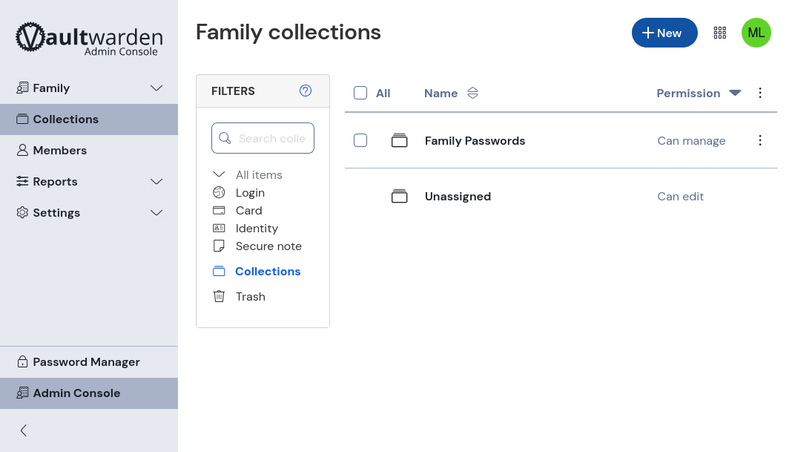Focus the Search collection field
This screenshot has width=795, height=452.
click(x=263, y=138)
